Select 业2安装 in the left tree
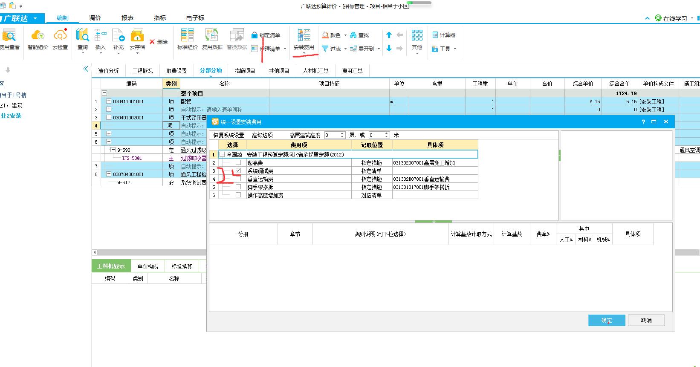 (11, 116)
